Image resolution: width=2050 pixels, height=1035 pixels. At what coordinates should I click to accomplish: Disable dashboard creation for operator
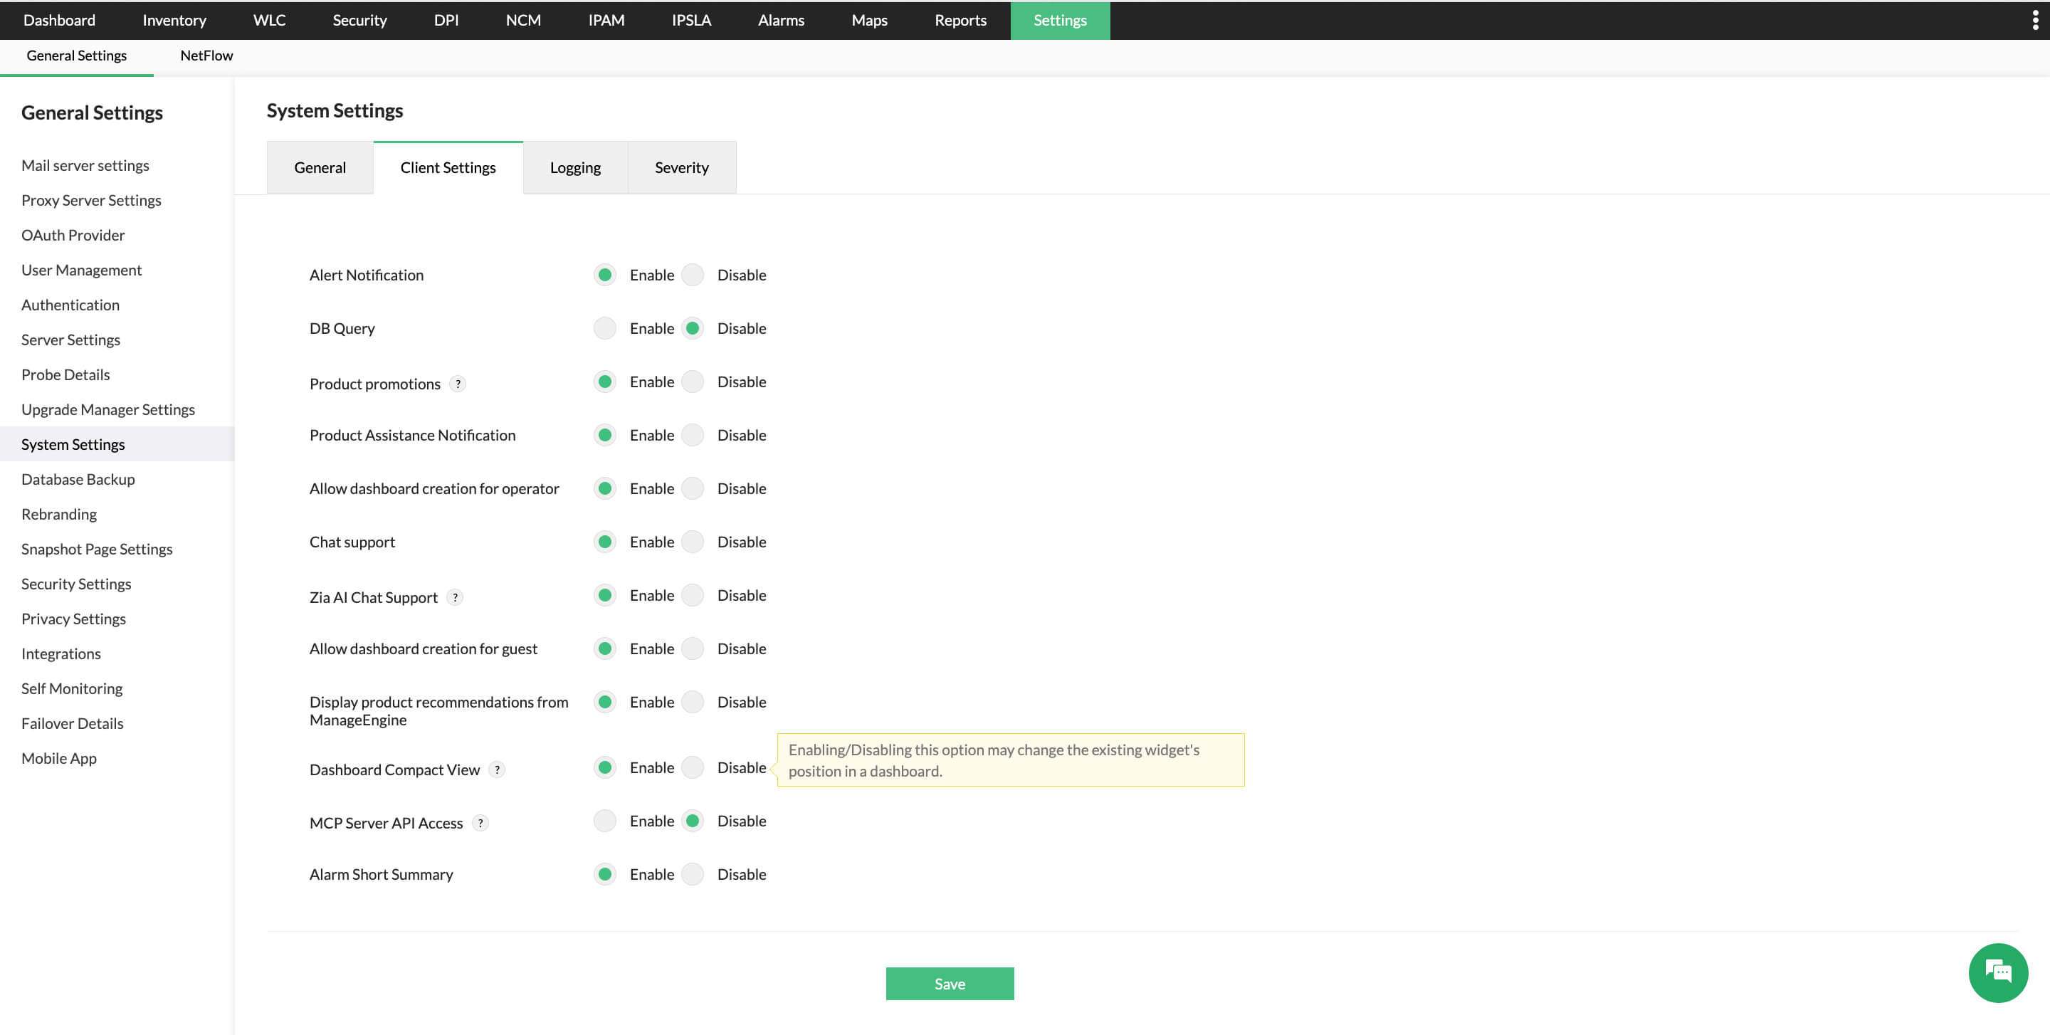pos(693,488)
